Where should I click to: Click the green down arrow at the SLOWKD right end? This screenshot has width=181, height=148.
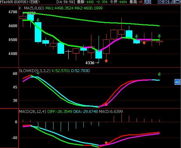[x=160, y=74]
